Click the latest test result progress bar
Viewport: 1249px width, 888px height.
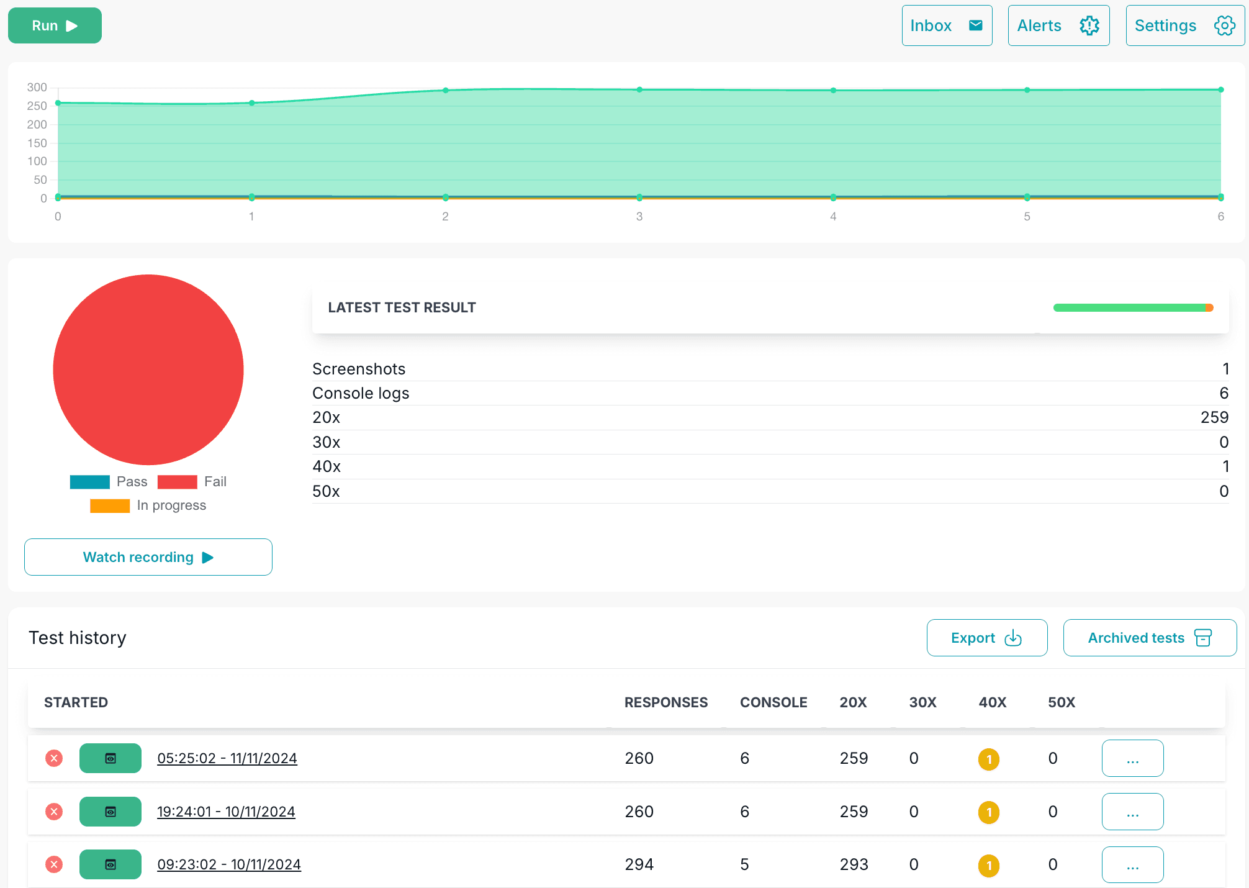[x=1133, y=307]
